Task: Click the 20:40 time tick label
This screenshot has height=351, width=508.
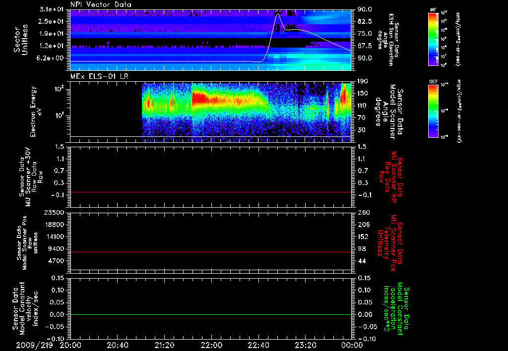Action: (x=118, y=345)
